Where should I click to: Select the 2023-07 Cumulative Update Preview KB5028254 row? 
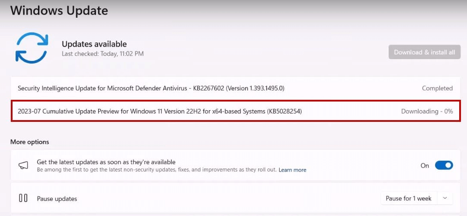click(x=235, y=111)
